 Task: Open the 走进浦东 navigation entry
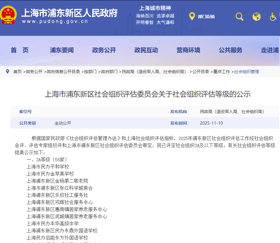click(x=269, y=51)
